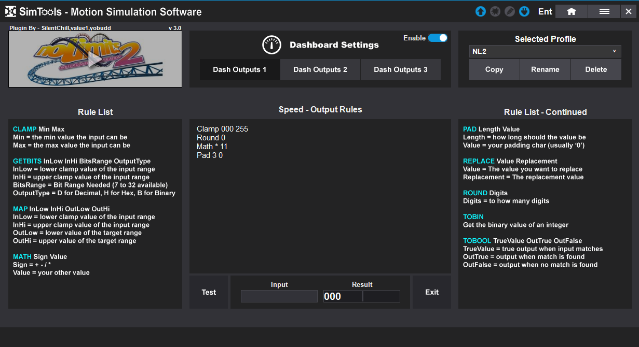This screenshot has height=347, width=639.
Task: Click the PAD keyword in Rule List Continued
Action: click(x=470, y=129)
